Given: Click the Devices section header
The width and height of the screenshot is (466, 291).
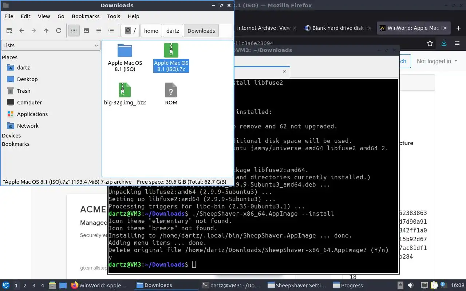Looking at the screenshot, I should [11, 136].
